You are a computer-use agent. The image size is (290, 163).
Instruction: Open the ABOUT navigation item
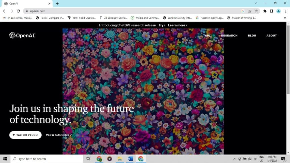272,35
